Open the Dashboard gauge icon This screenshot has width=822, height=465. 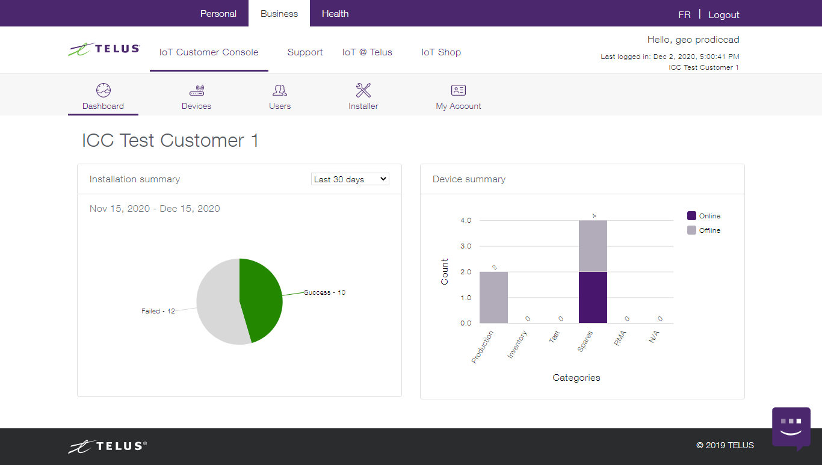coord(104,90)
